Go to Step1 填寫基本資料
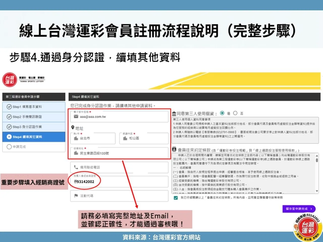323x242 pixels. 34,107
